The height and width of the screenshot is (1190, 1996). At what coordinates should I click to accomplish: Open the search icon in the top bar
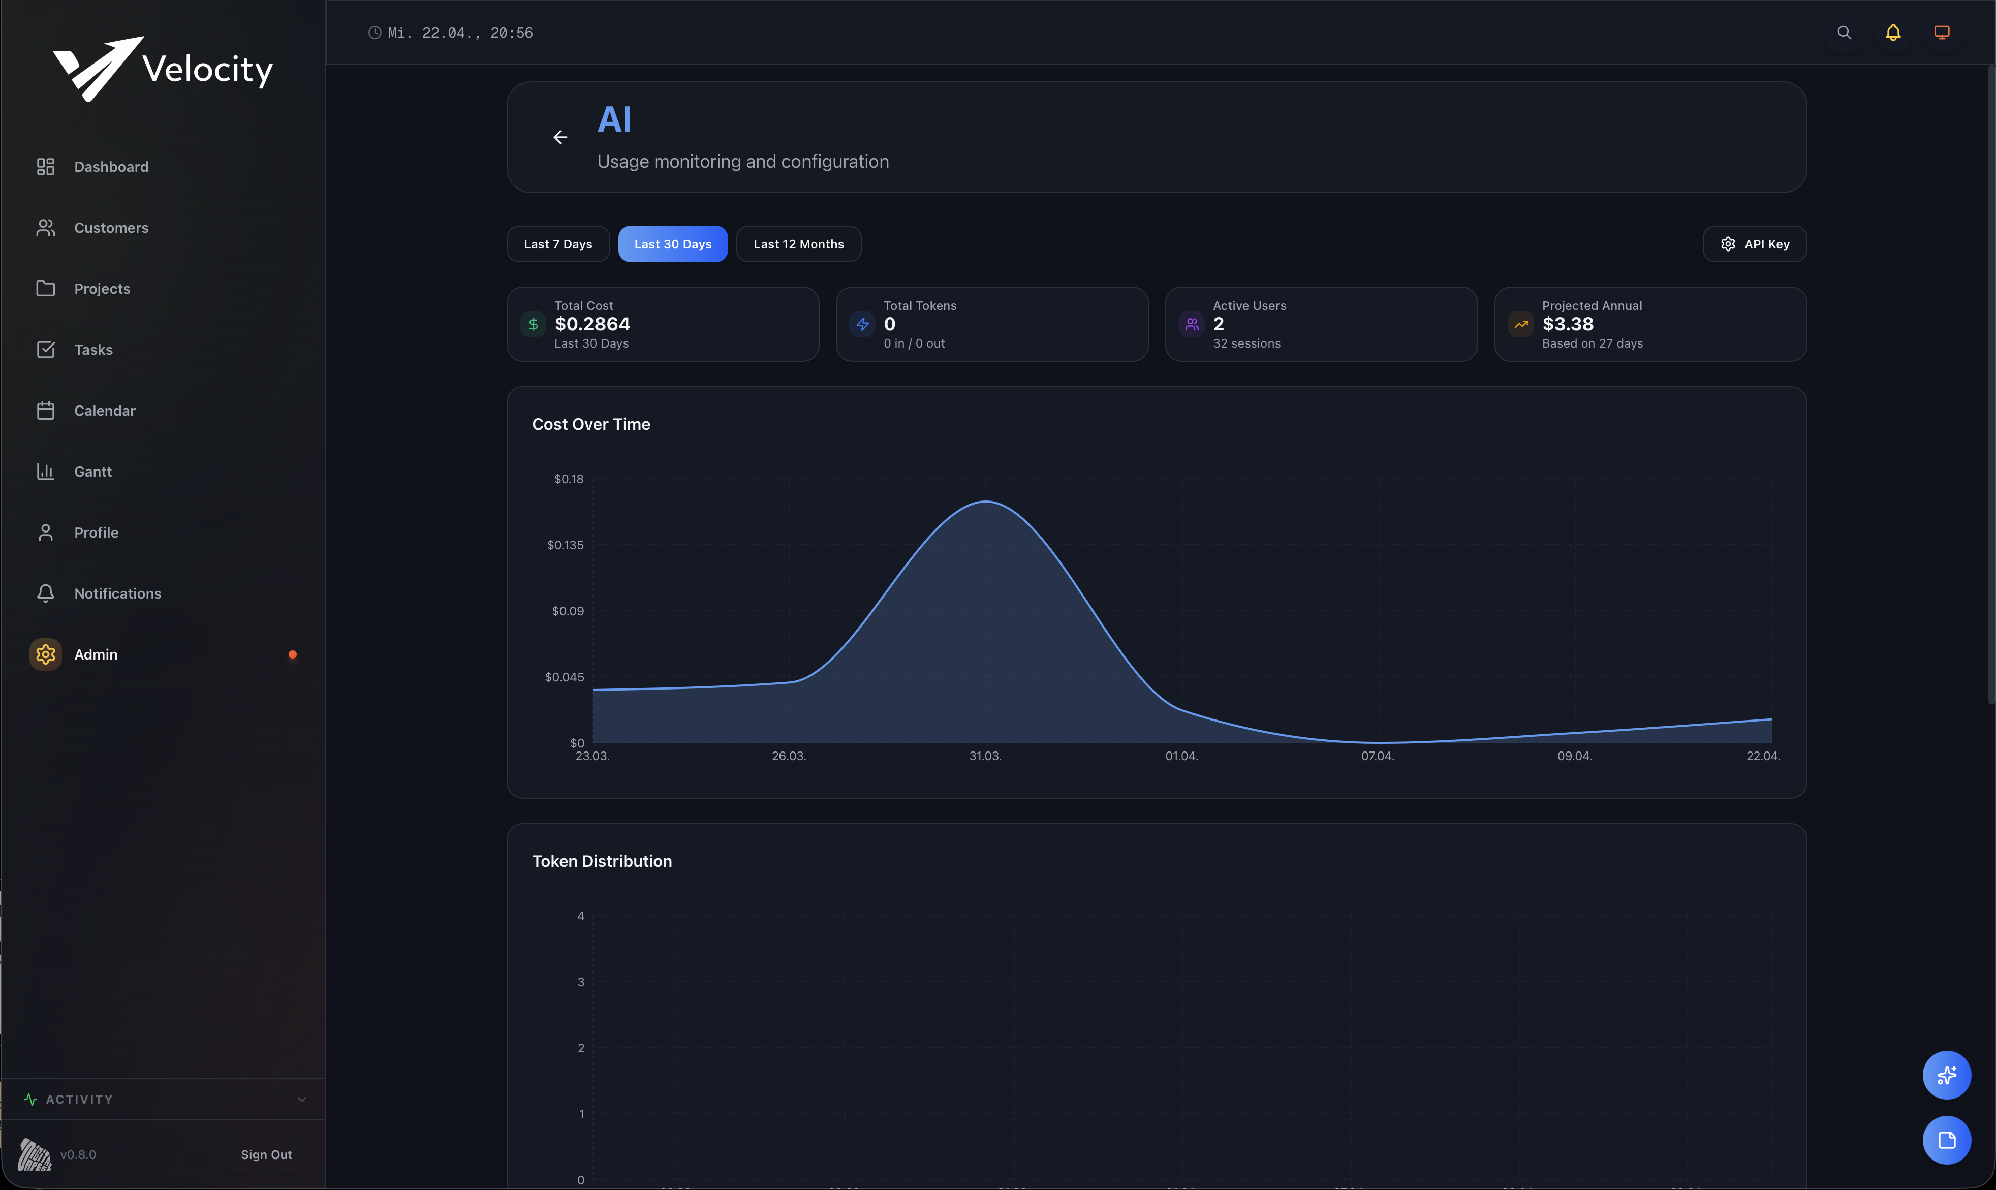(x=1845, y=32)
